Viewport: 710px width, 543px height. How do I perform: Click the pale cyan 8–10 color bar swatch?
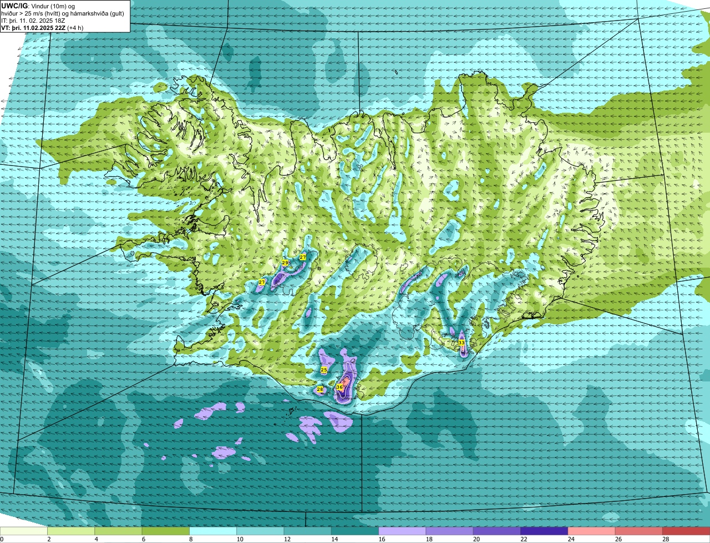(x=213, y=531)
